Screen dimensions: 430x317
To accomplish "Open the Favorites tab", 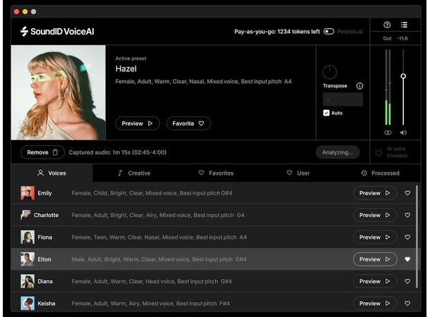I will click(x=216, y=173).
